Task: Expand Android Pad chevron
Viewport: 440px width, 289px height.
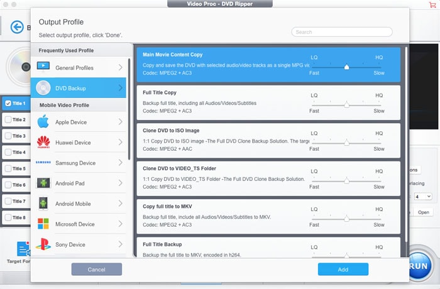Action: pyautogui.click(x=121, y=183)
